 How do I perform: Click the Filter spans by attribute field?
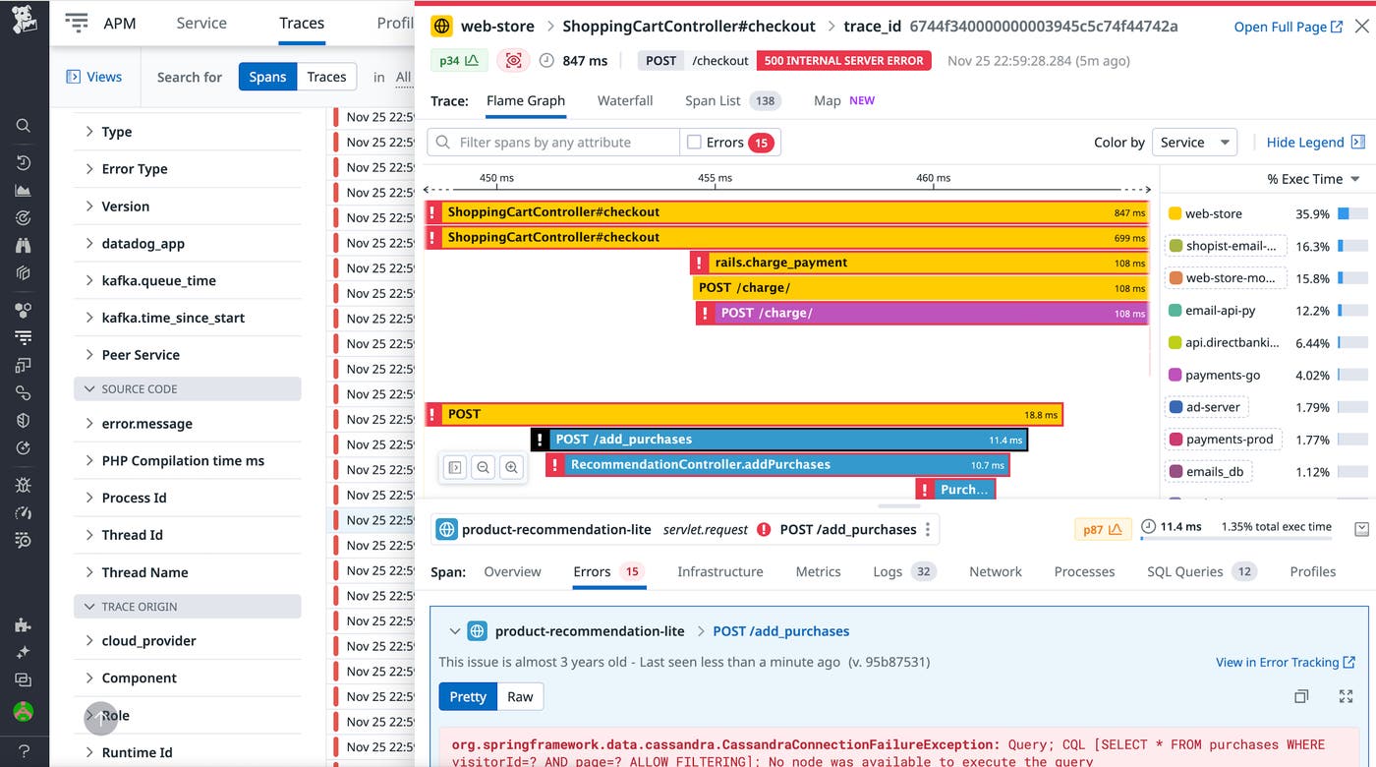[565, 143]
